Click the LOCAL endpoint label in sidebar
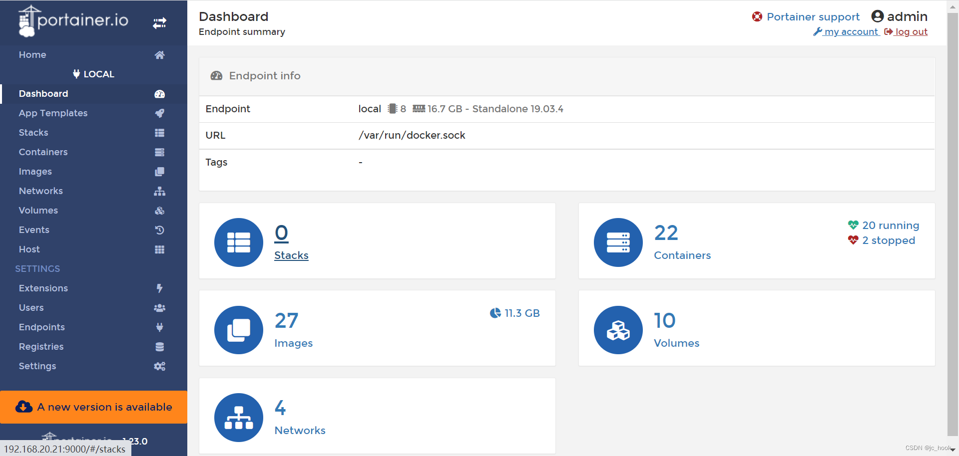The image size is (959, 456). (93, 74)
